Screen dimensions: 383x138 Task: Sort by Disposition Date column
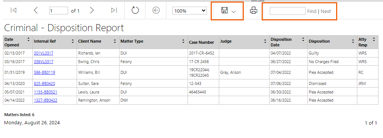303,39
